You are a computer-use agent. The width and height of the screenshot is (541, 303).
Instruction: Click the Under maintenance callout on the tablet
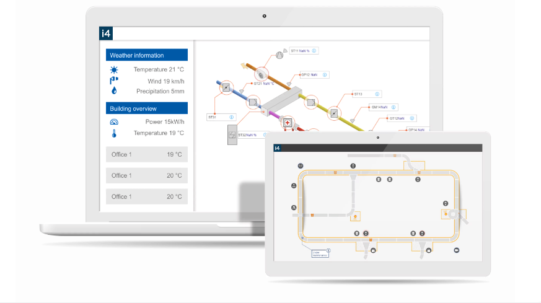tap(320, 253)
